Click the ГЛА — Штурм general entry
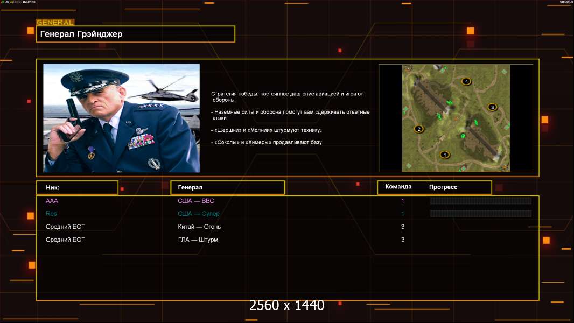This screenshot has height=323, width=574. pos(198,240)
